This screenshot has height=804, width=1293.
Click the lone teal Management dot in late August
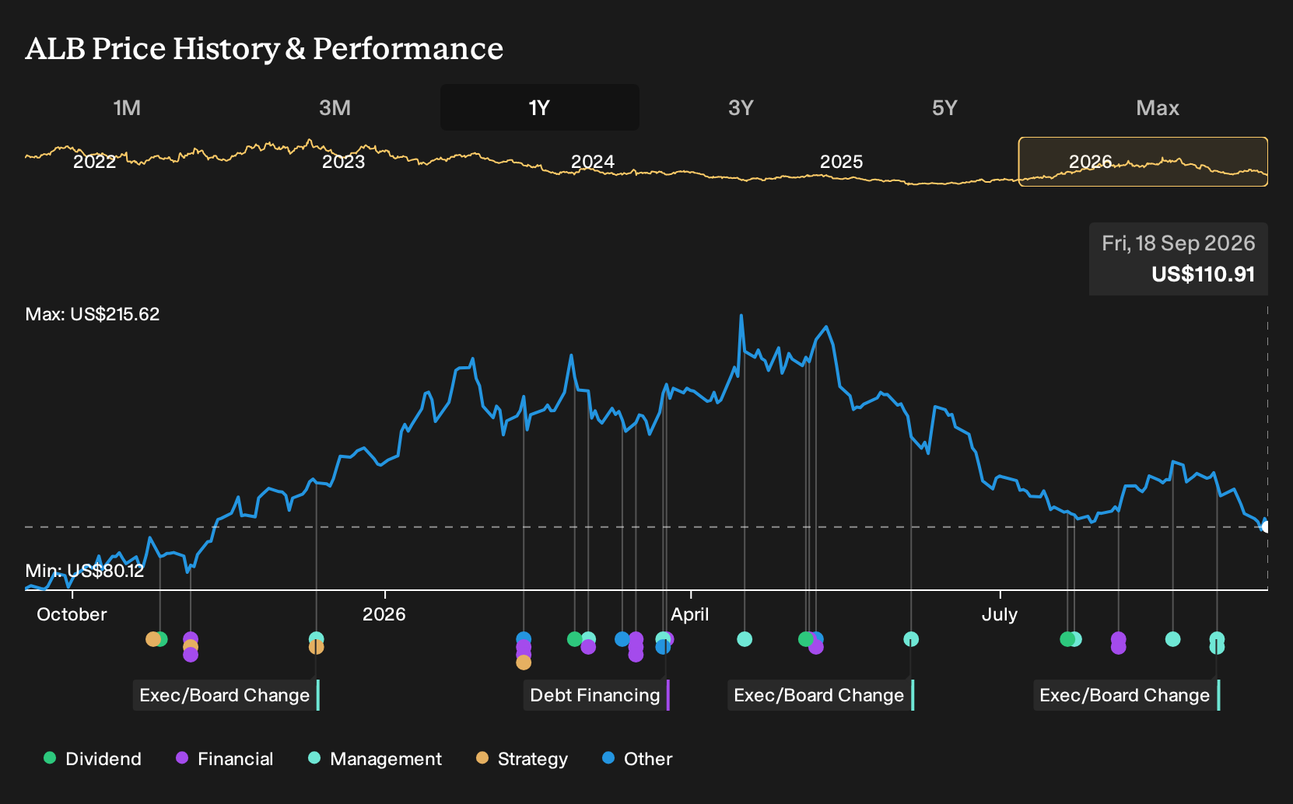1173,639
